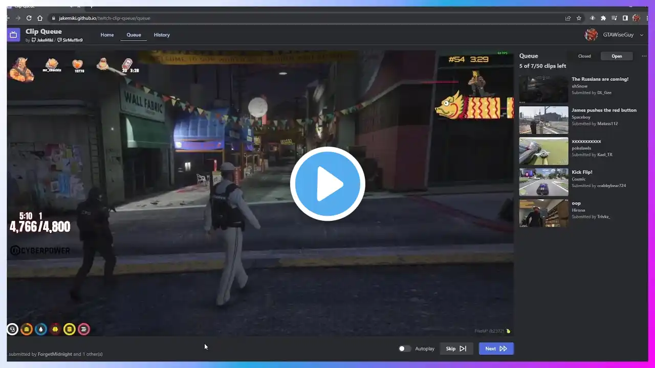Select the 'xxxxxxxxxxx' clip thumbnail
The image size is (655, 368).
[543, 151]
